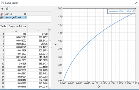The height and width of the screenshot is (90, 139).
Task: Select Y cell 340.8408
Action: pos(38,83)
